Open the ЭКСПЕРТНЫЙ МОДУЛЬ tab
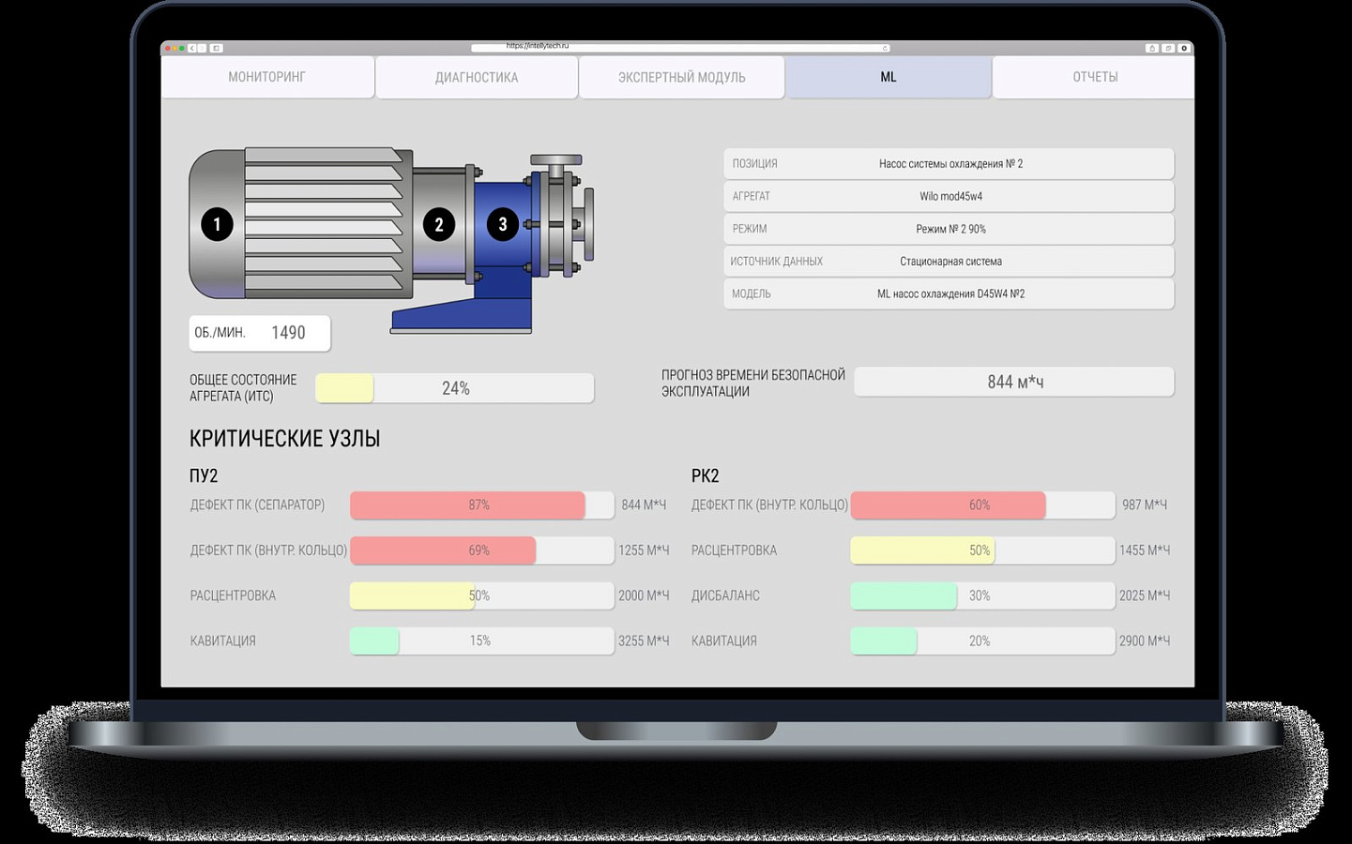The height and width of the screenshot is (844, 1352). (x=682, y=77)
